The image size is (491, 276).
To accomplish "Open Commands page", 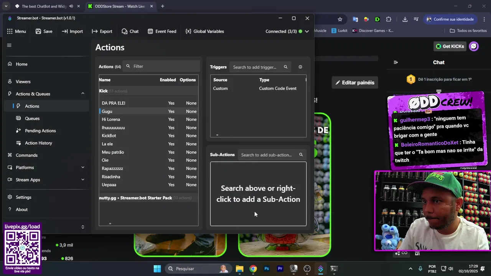I will click(x=46, y=155).
